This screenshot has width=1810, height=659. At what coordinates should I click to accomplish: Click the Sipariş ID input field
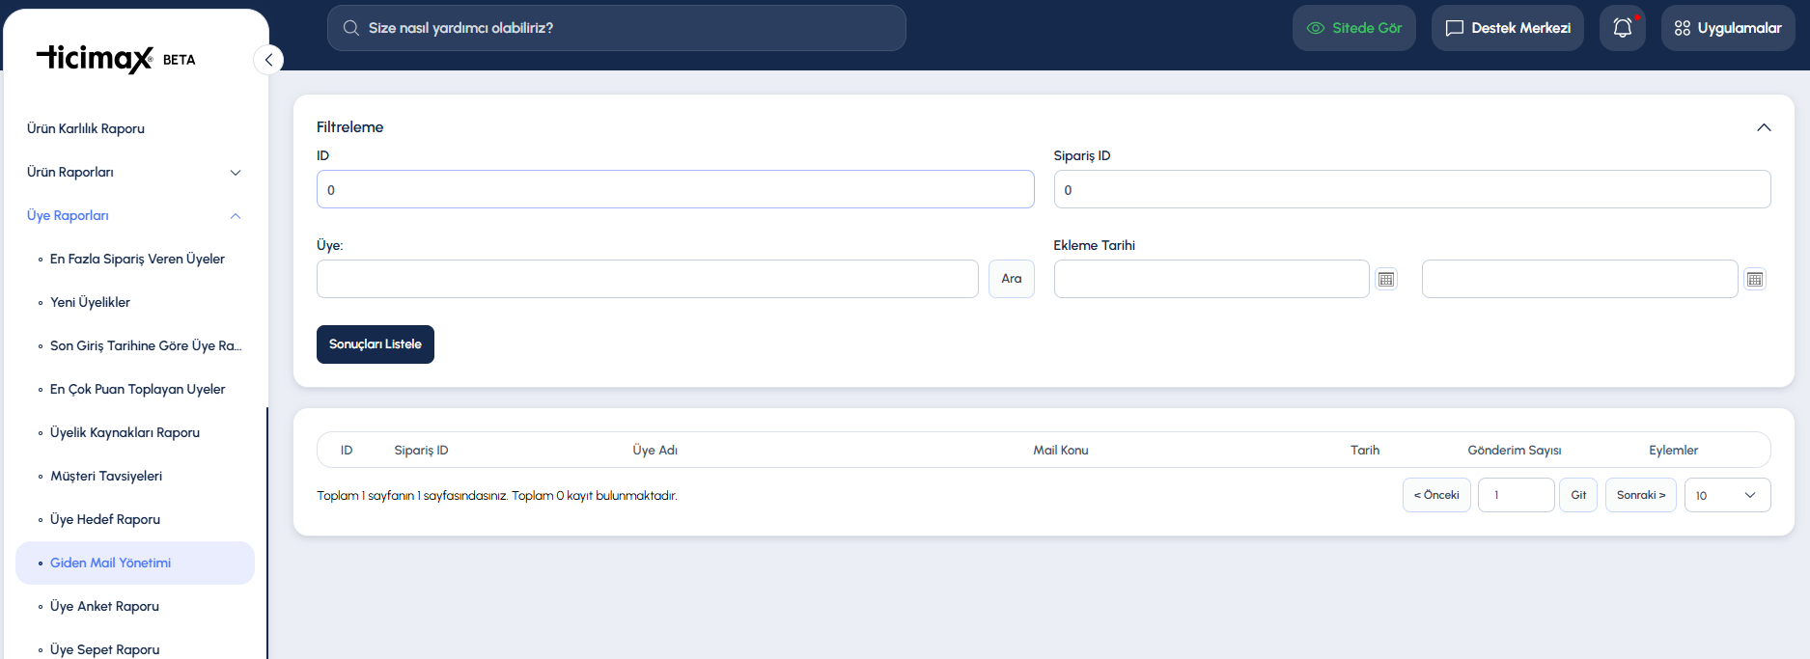click(x=1411, y=189)
